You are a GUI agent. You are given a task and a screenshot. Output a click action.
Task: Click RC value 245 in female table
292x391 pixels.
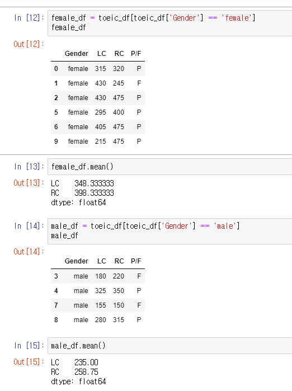(119, 83)
